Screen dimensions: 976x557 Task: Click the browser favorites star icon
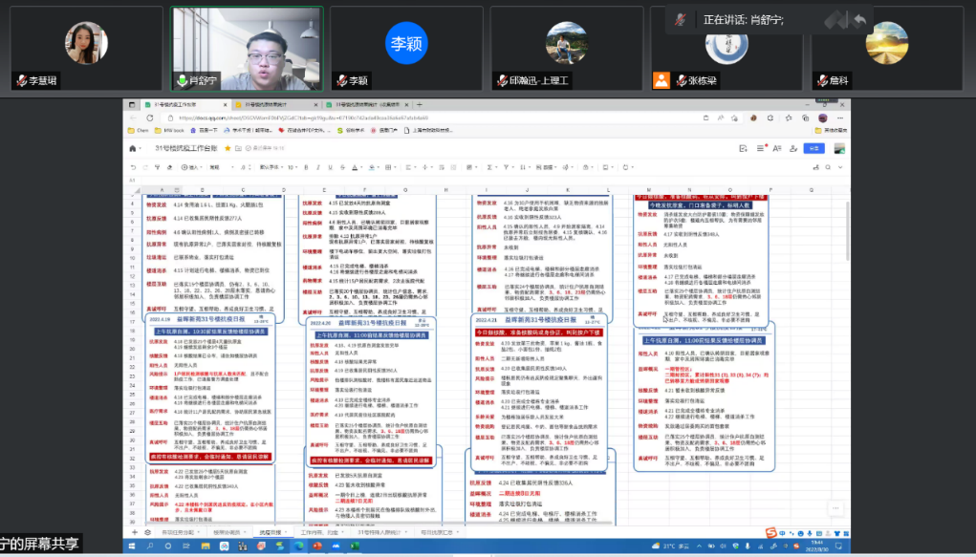tap(789, 118)
